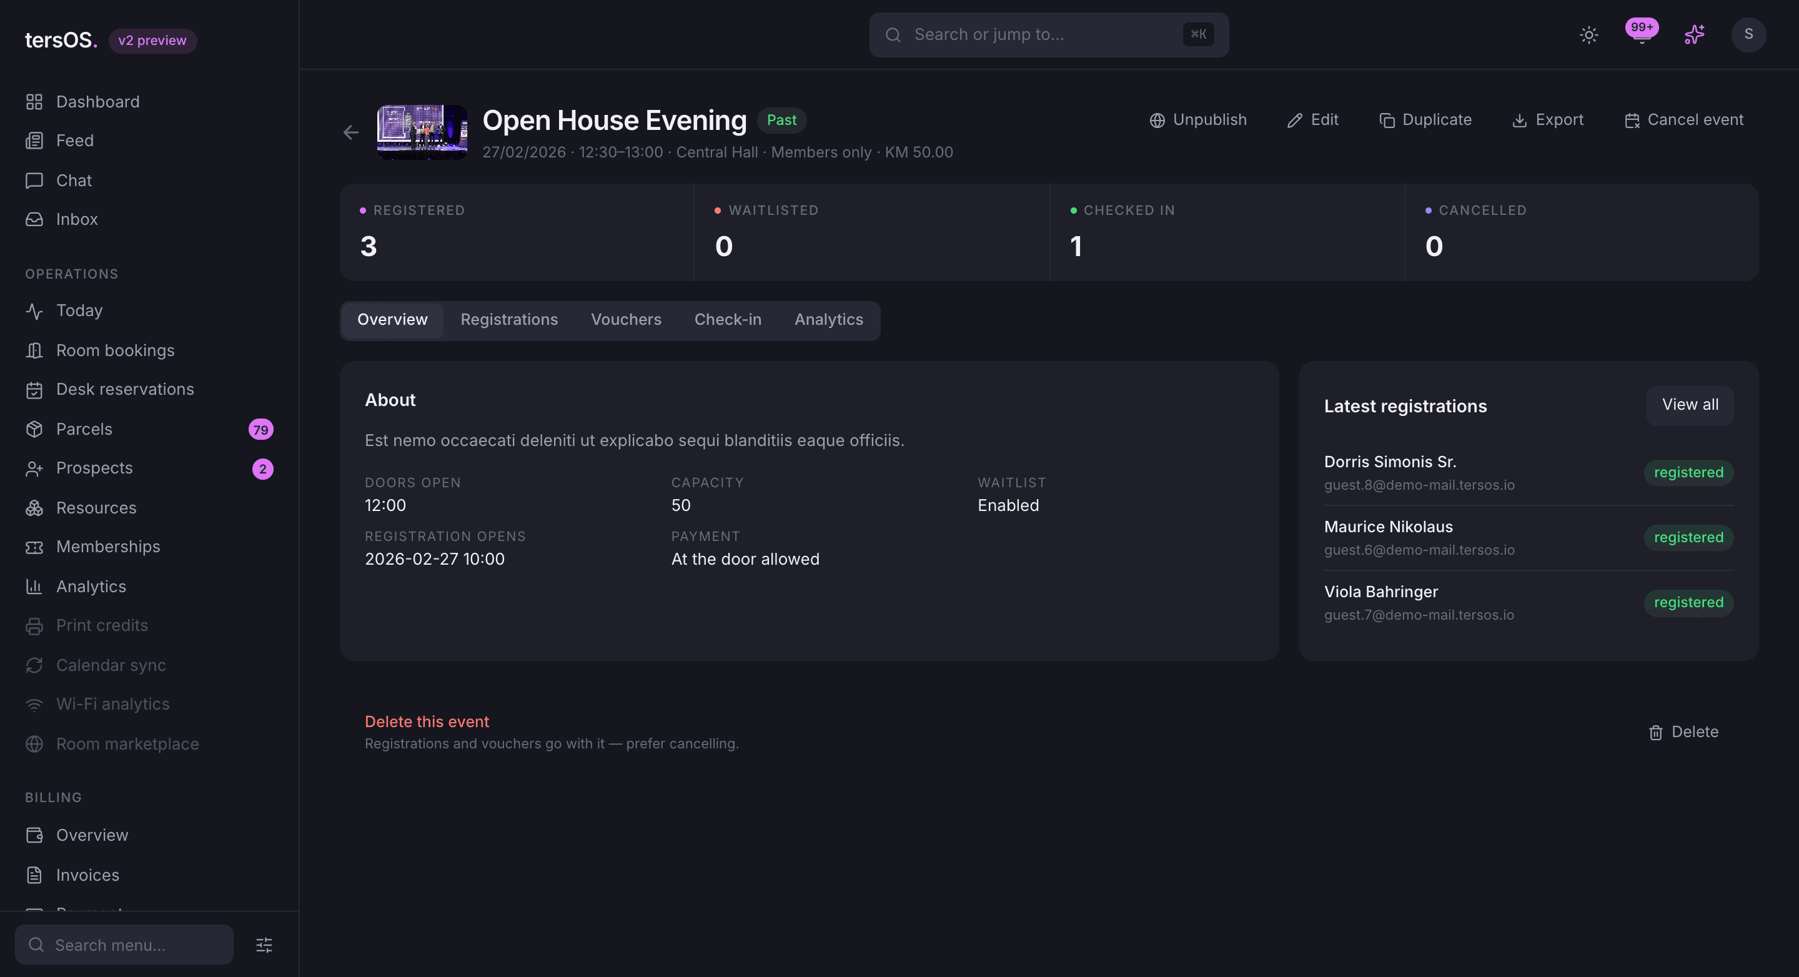Navigate to Room bookings
The height and width of the screenshot is (977, 1799).
pos(149,350)
